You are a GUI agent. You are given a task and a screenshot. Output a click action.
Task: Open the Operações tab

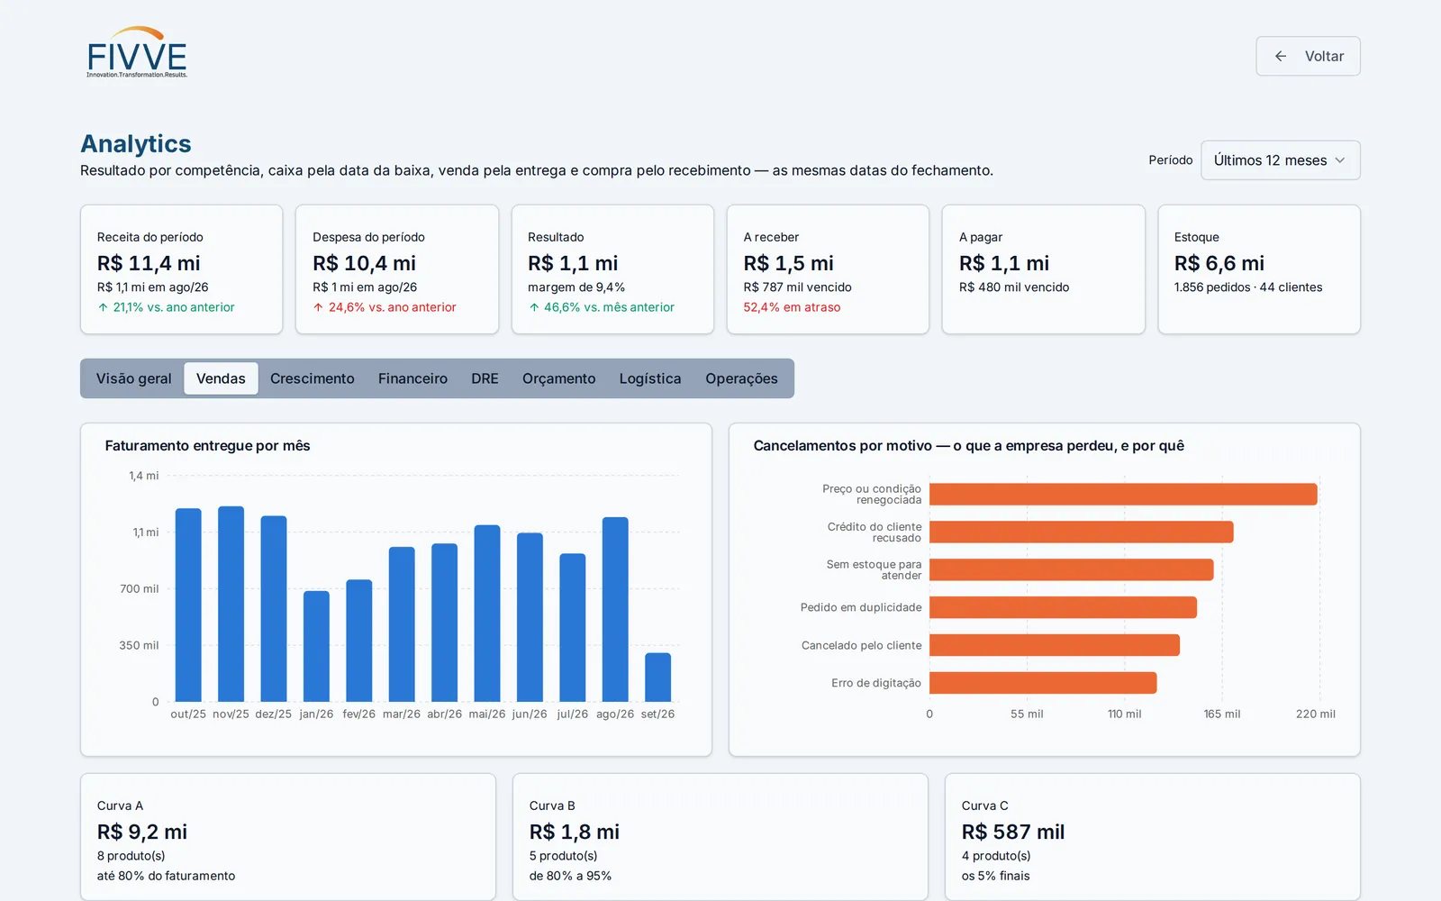coord(741,378)
